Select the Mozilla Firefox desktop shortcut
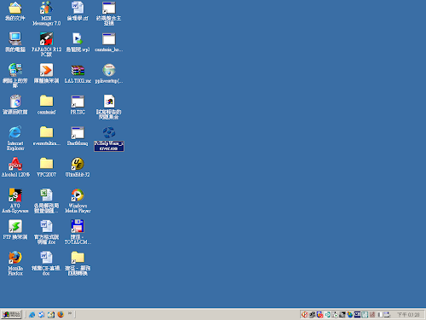 click(x=15, y=258)
